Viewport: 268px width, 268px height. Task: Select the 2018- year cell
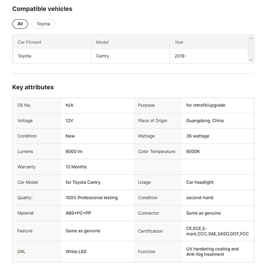(180, 56)
